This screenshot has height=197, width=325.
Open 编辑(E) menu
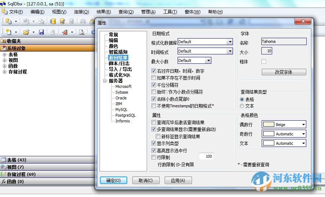[x=37, y=12]
